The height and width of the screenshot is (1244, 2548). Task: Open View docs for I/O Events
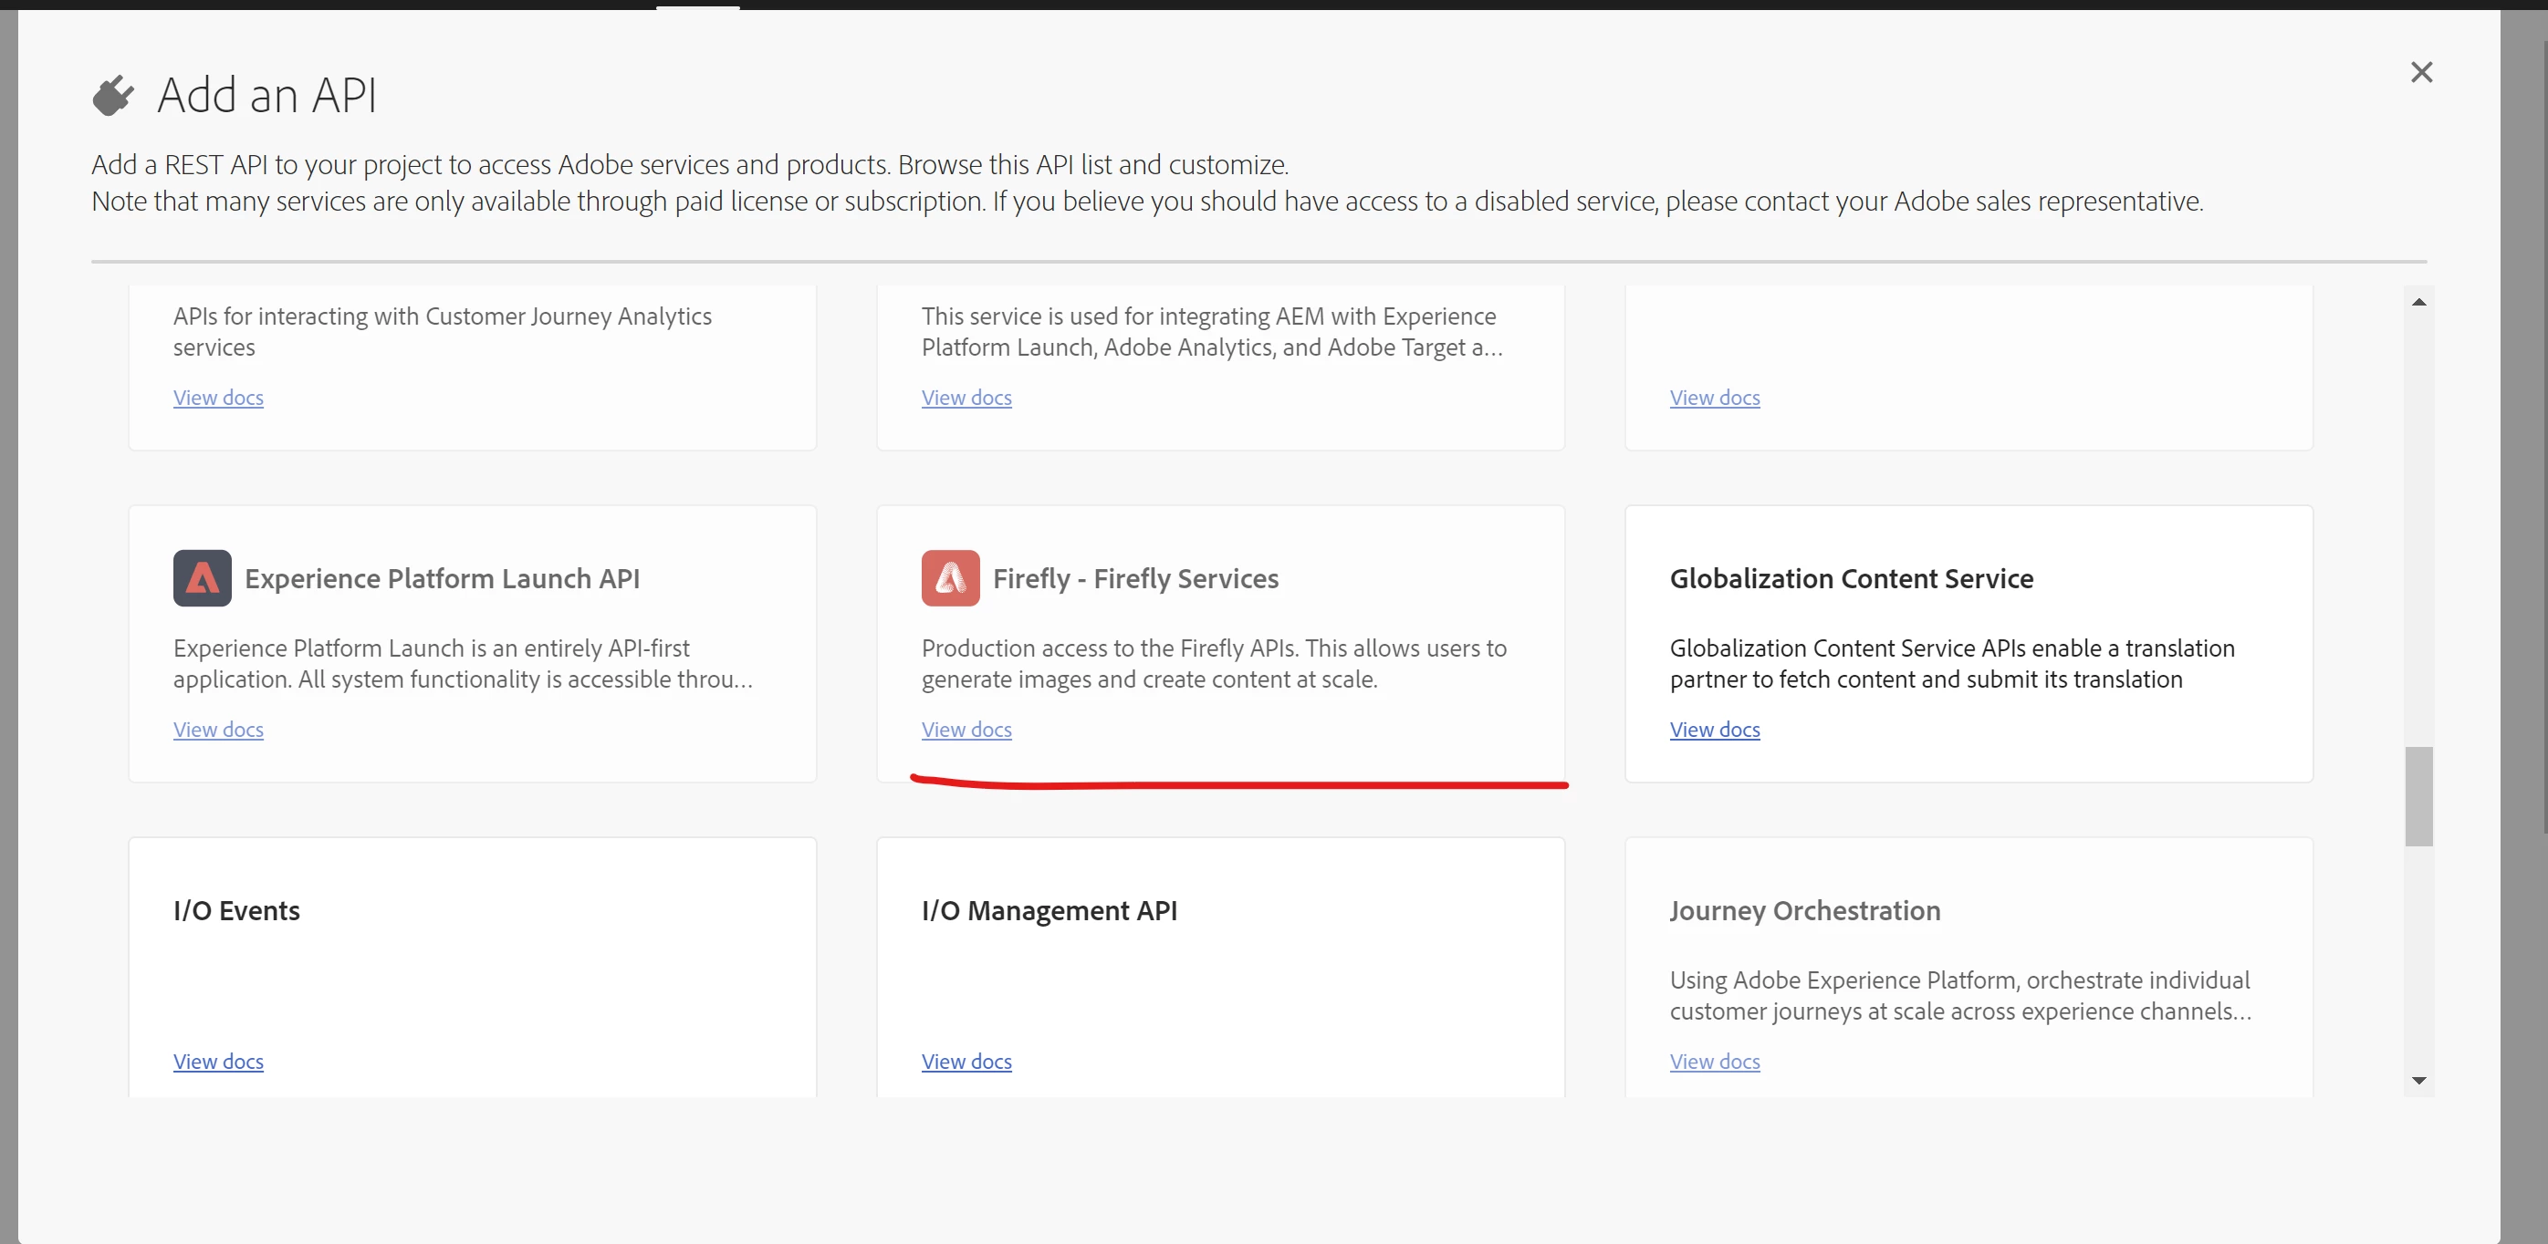pos(217,1061)
